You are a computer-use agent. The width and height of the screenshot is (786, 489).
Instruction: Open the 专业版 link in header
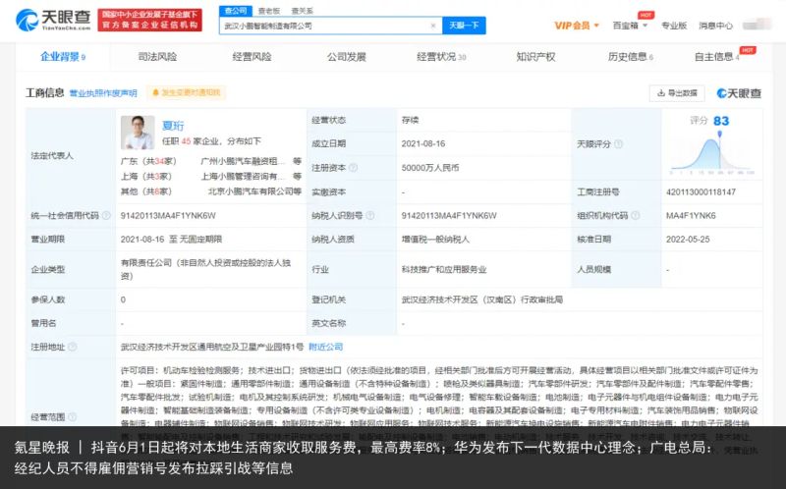click(x=674, y=26)
